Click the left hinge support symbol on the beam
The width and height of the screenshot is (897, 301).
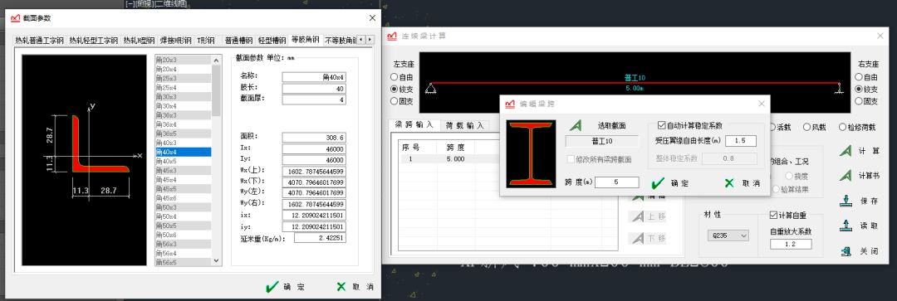(430, 88)
